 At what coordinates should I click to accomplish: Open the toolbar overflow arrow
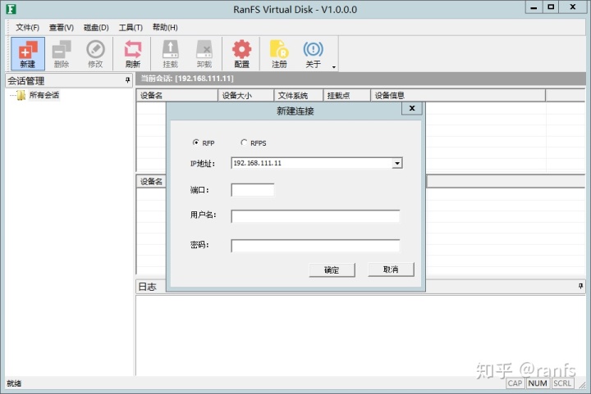(x=334, y=67)
